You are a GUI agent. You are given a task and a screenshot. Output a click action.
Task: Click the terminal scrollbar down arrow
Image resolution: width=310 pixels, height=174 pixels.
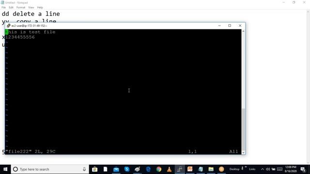(x=243, y=153)
